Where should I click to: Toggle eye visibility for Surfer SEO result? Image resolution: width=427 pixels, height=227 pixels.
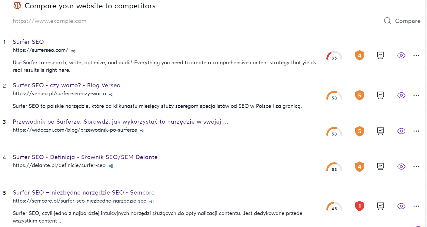(x=401, y=55)
